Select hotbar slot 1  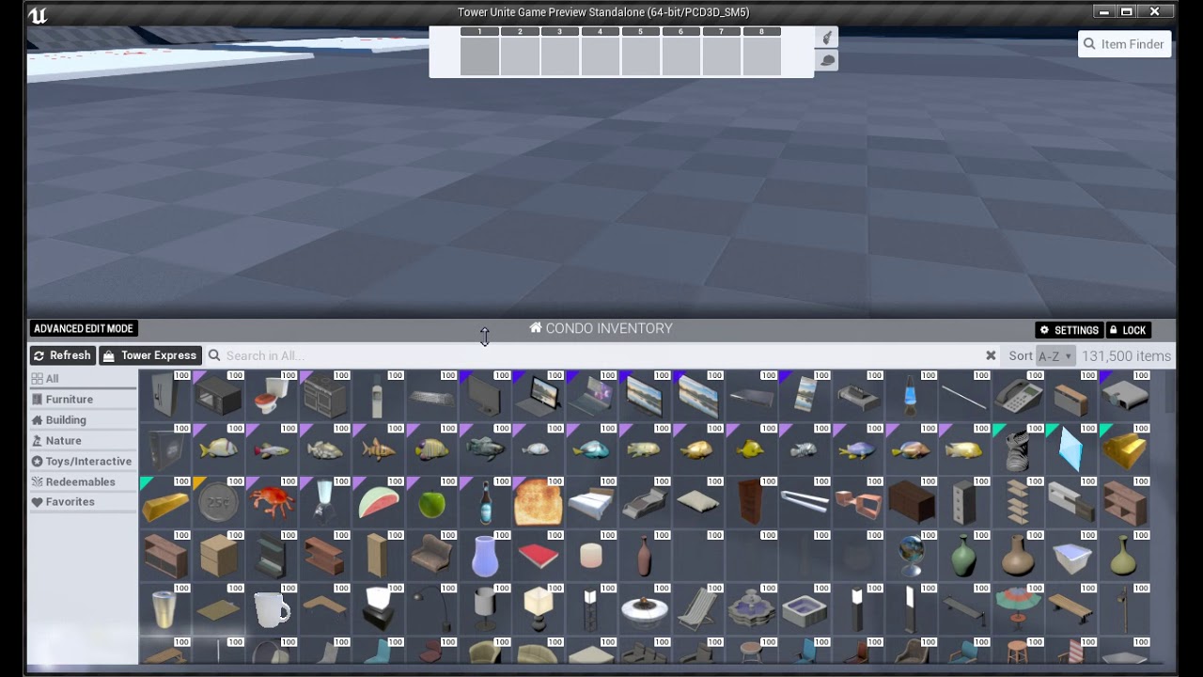pos(479,52)
